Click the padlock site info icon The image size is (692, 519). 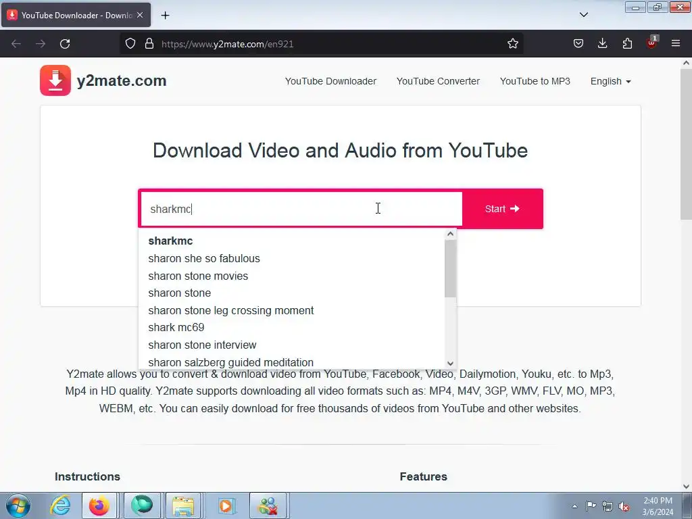coord(149,44)
